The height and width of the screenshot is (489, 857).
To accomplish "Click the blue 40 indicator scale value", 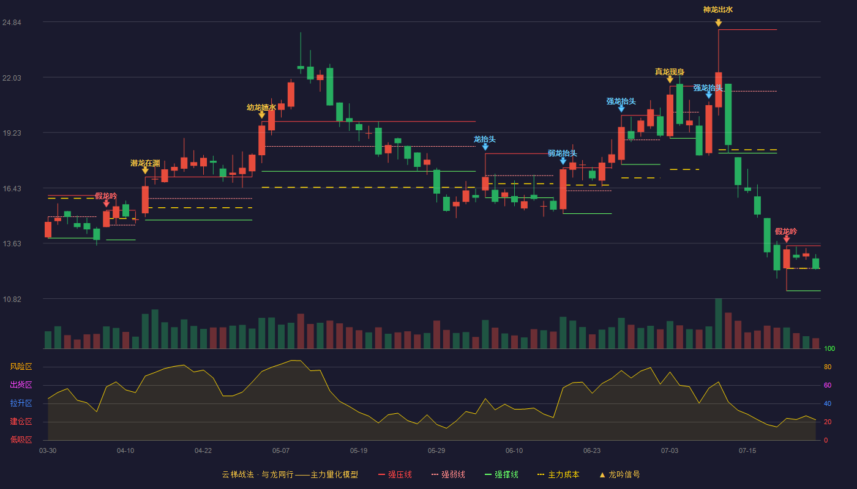I will pyautogui.click(x=828, y=403).
